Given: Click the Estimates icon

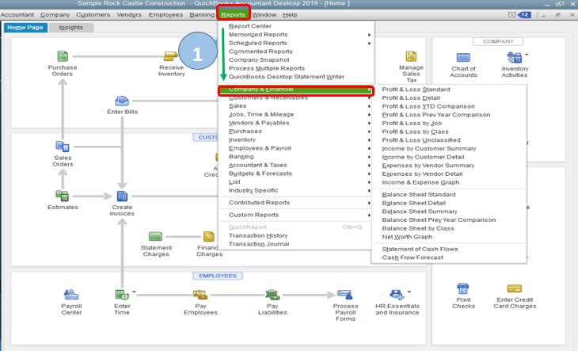Looking at the screenshot, I should (x=63, y=196).
